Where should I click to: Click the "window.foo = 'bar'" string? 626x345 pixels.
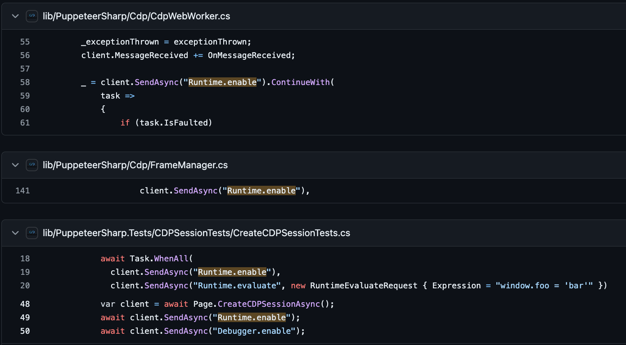(x=544, y=286)
